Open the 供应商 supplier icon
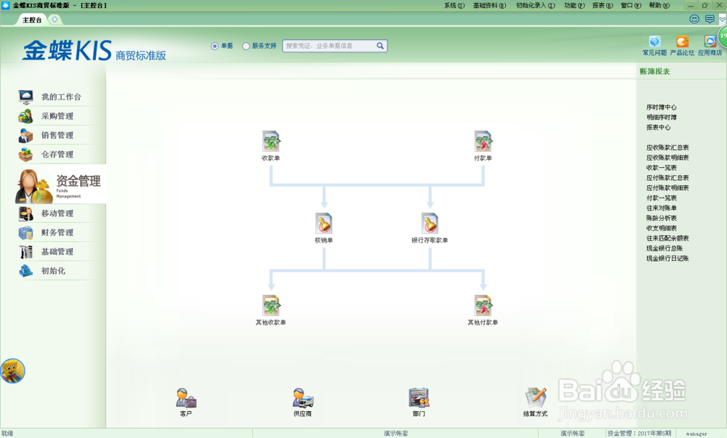Image resolution: width=727 pixels, height=438 pixels. pos(302,398)
